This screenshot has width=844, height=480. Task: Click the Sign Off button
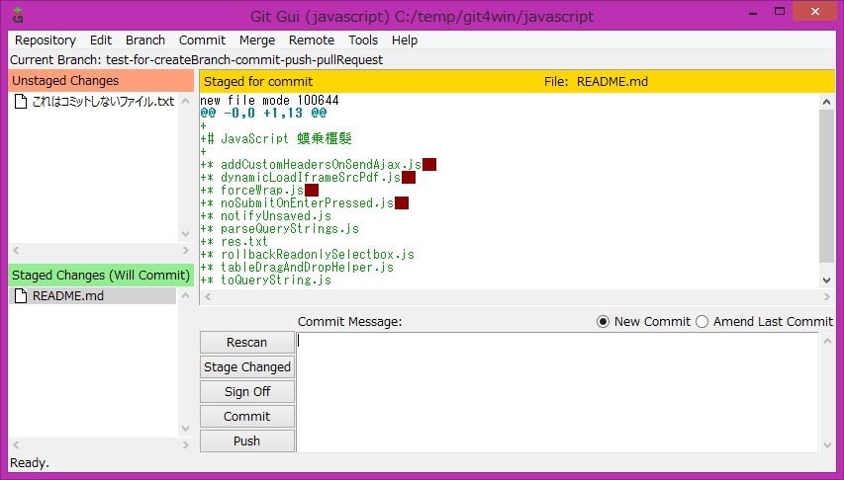tap(247, 392)
